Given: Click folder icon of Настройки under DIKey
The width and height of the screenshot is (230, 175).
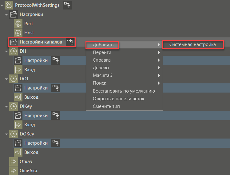Looking at the screenshot, I should click(x=18, y=116).
